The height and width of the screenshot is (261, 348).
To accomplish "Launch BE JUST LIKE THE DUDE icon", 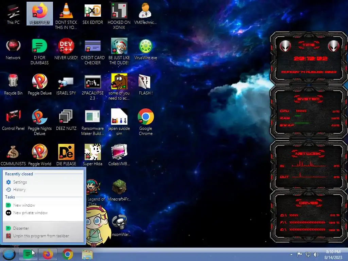I will [119, 52].
